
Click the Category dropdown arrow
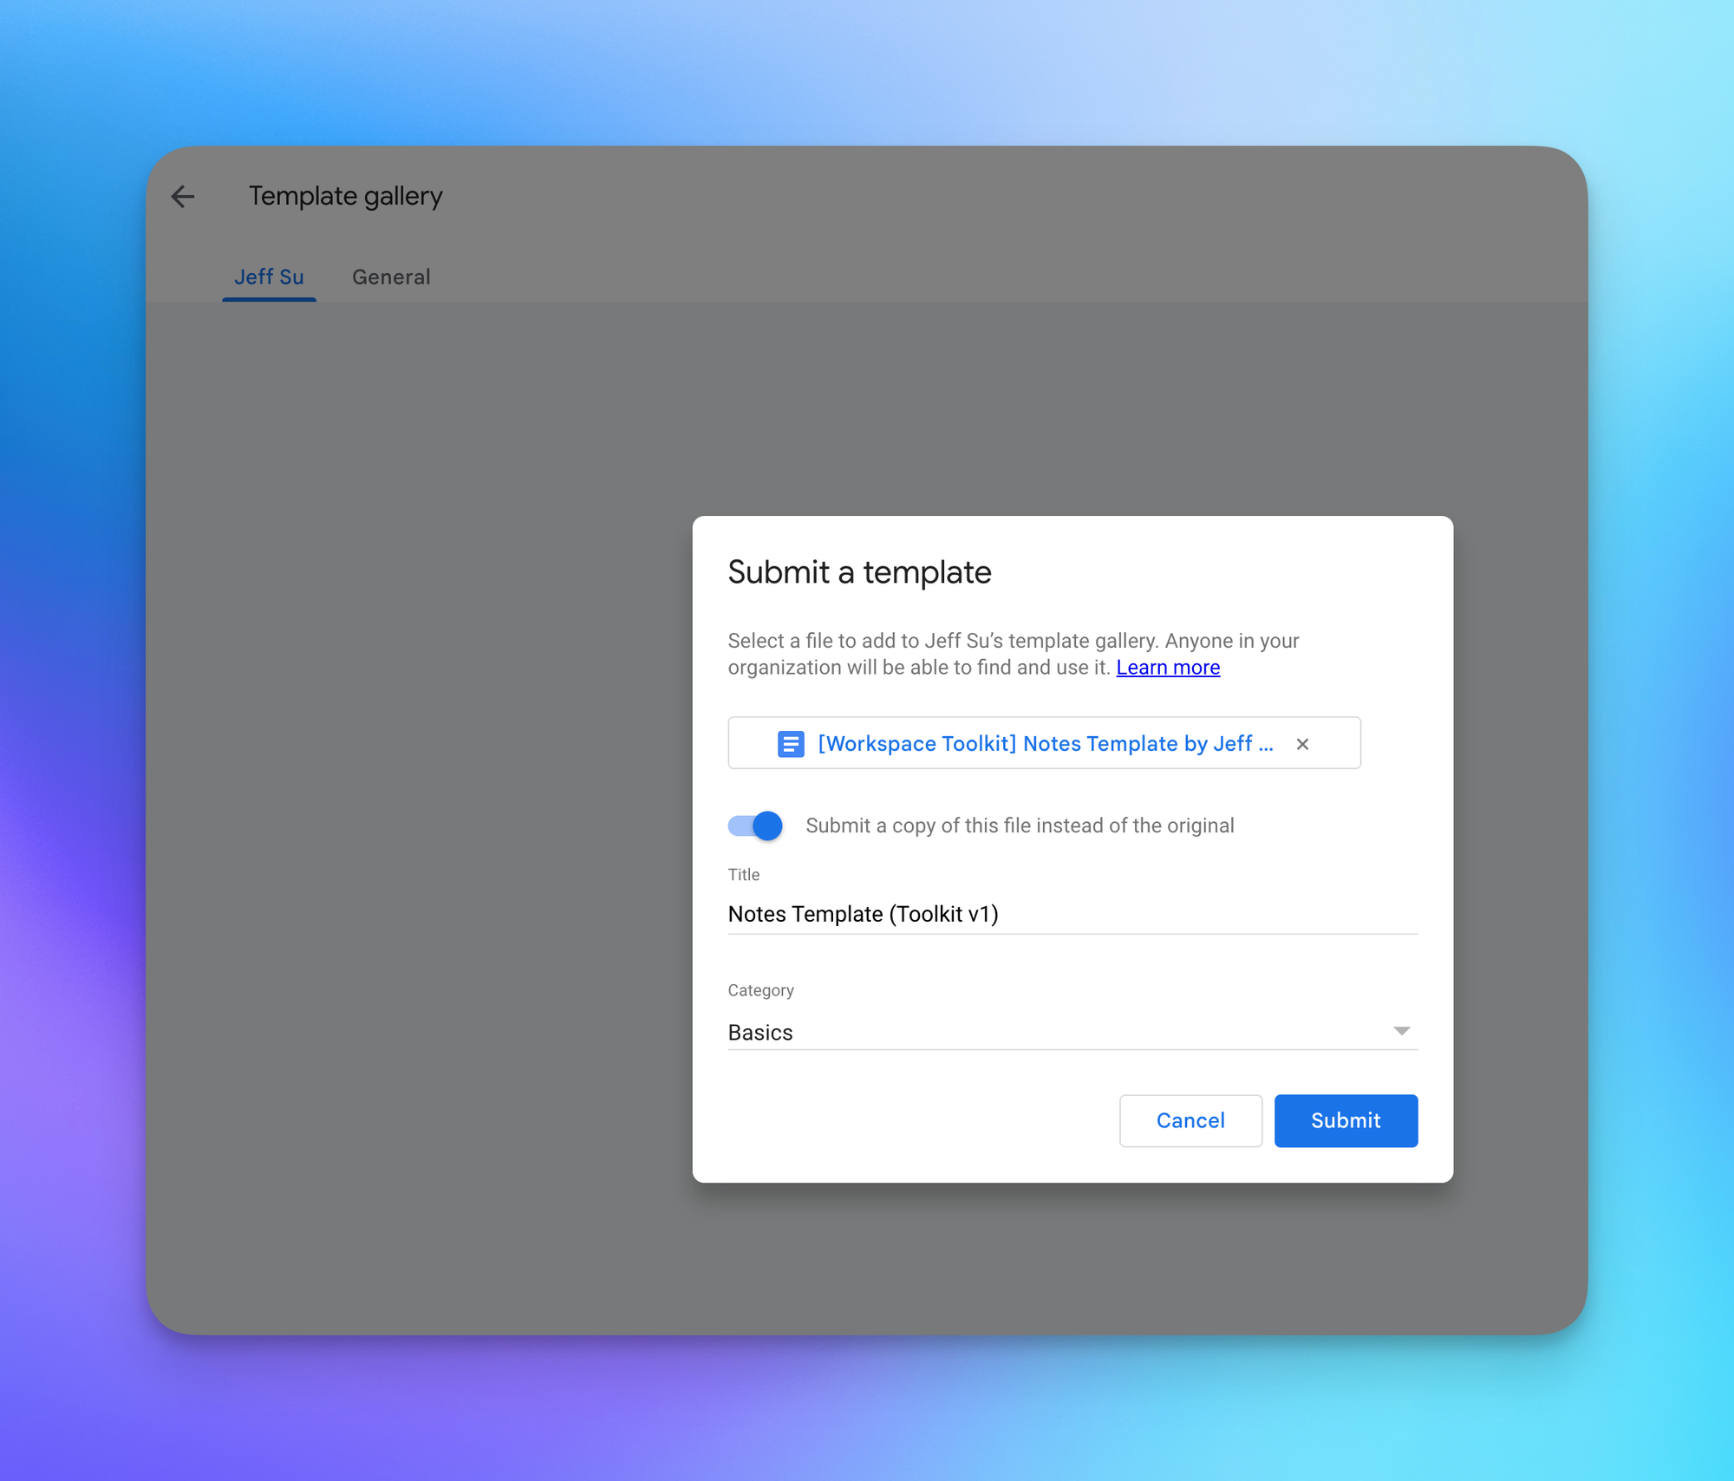[x=1401, y=1031]
